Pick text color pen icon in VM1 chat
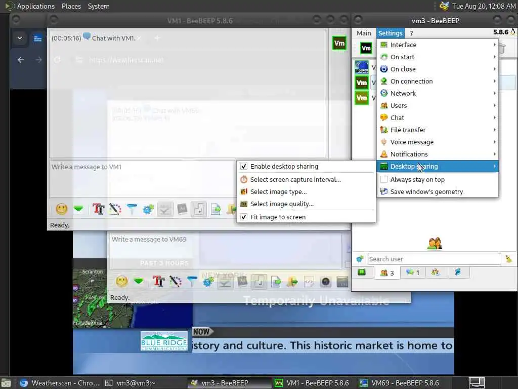Image resolution: width=518 pixels, height=389 pixels. click(115, 209)
